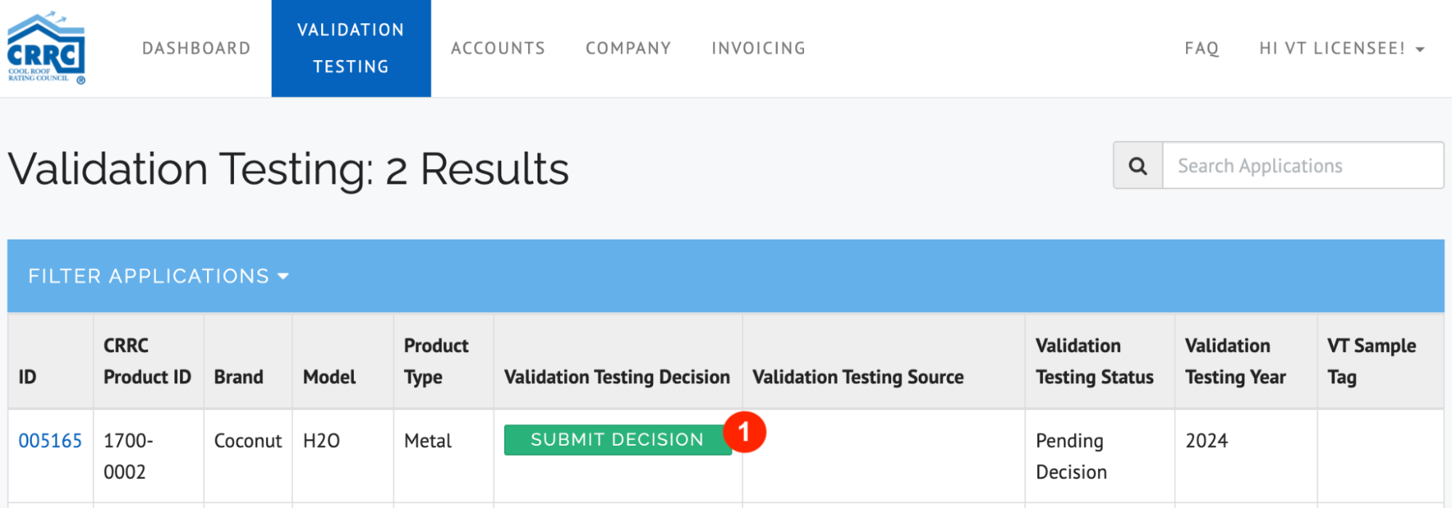Image resolution: width=1452 pixels, height=508 pixels.
Task: Click the red number 1 badge
Action: point(744,433)
